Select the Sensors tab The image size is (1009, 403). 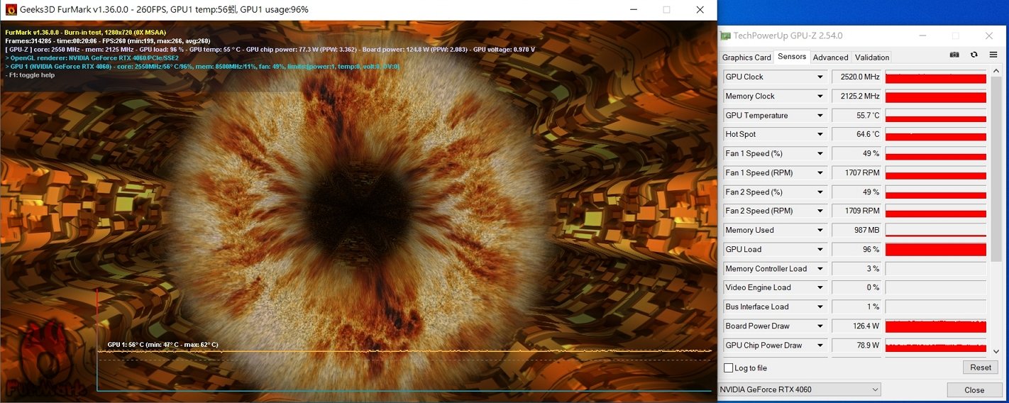pyautogui.click(x=792, y=57)
